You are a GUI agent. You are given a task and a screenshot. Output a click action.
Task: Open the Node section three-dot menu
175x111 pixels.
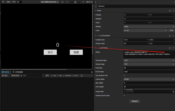click(173, 11)
